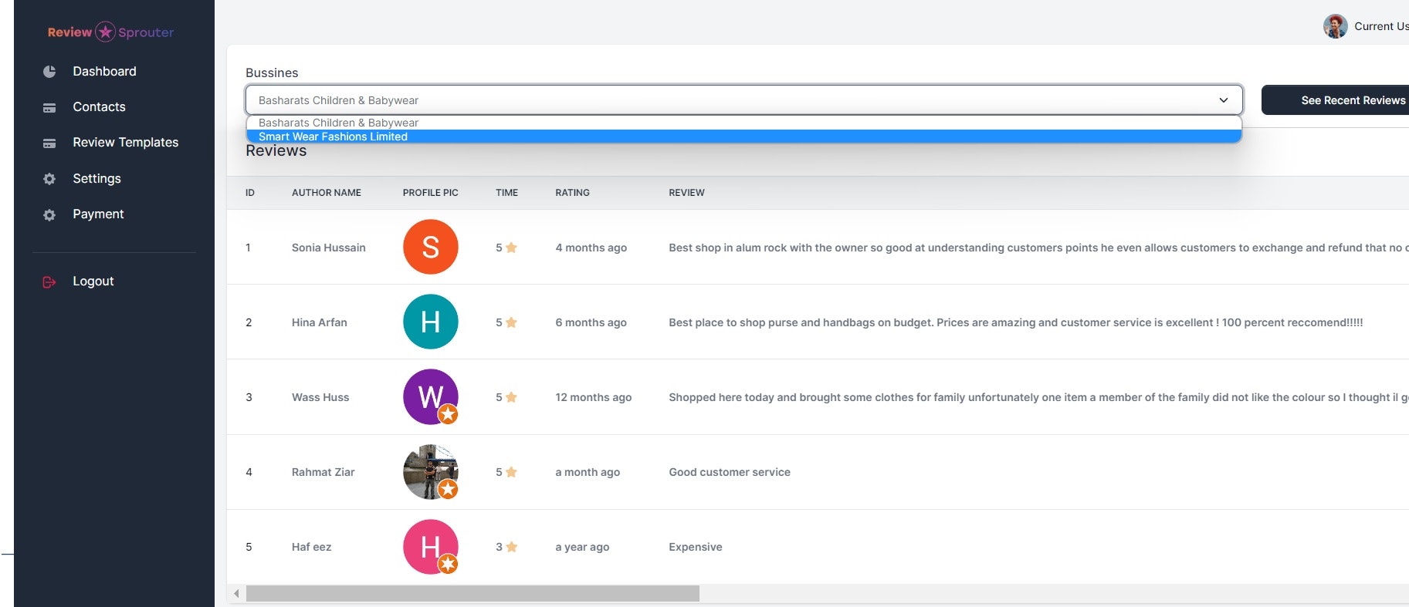Image resolution: width=1409 pixels, height=607 pixels.
Task: Choose Basharats Children & Babywear option
Action: pos(743,123)
